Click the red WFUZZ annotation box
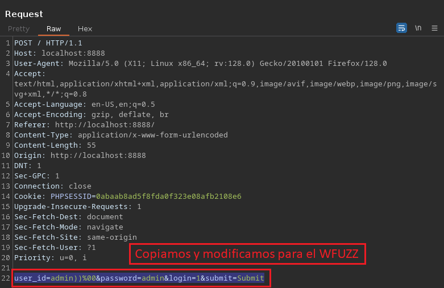This screenshot has height=288, width=444. click(247, 254)
